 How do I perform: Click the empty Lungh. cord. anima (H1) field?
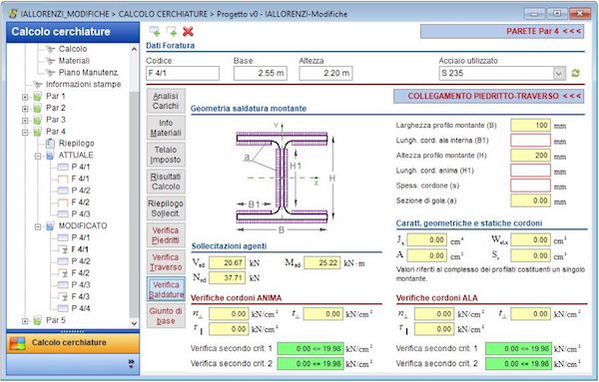tap(531, 171)
